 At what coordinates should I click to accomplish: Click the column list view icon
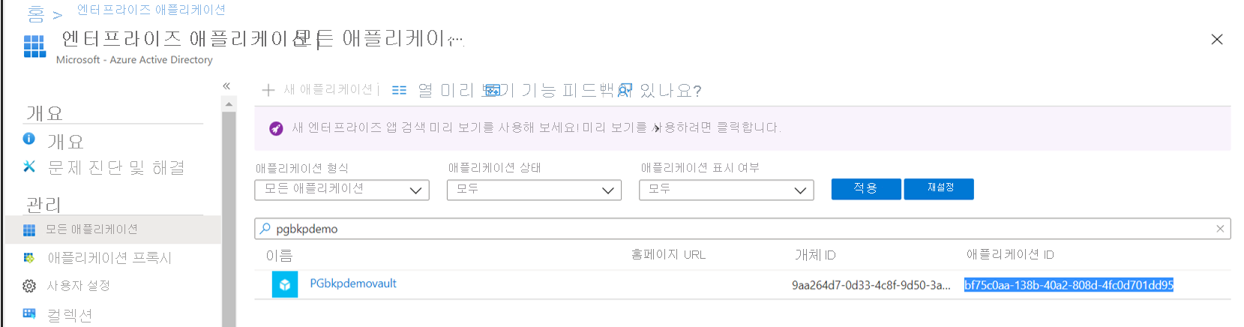click(x=399, y=90)
